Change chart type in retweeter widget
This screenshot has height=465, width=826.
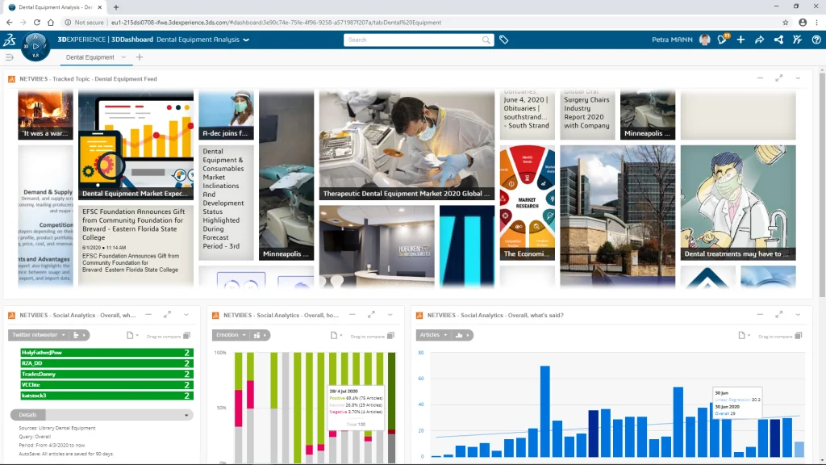79,335
